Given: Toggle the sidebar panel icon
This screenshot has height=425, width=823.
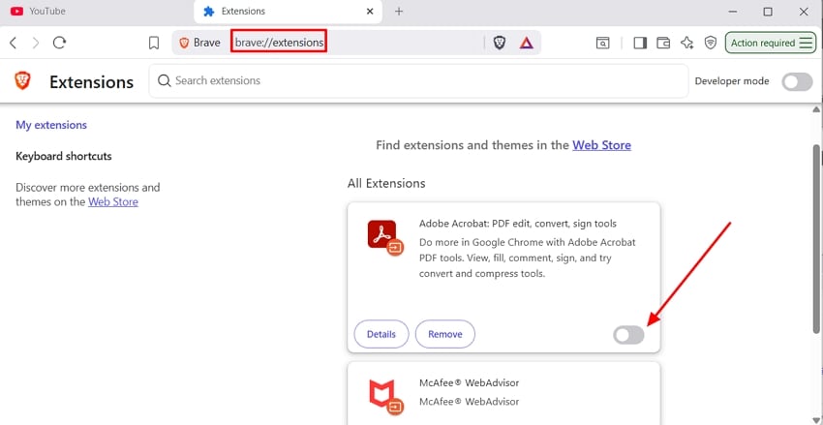Looking at the screenshot, I should 640,43.
